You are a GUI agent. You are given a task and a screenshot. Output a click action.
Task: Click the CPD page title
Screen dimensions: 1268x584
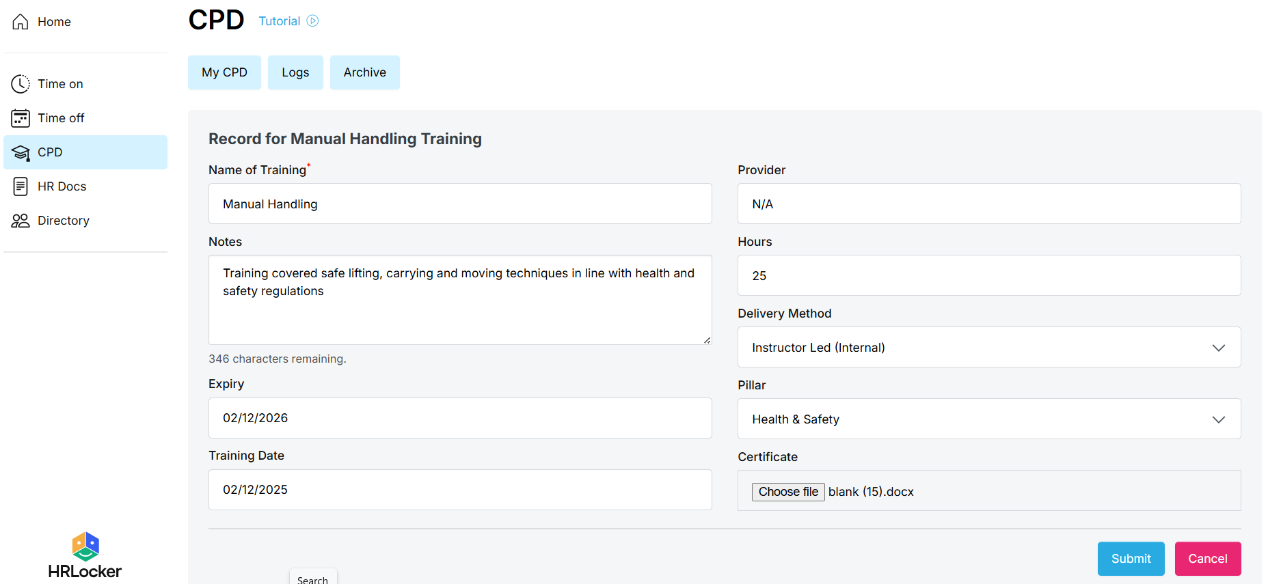(x=216, y=20)
